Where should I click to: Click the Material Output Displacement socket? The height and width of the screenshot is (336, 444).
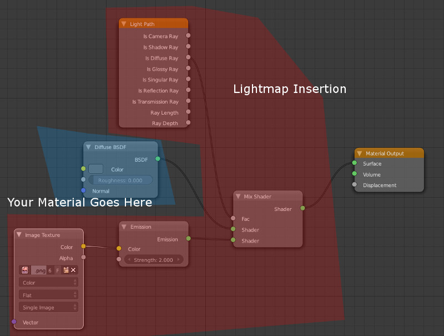click(x=355, y=185)
